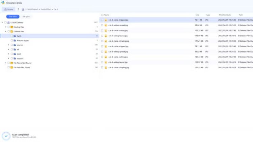Check the select-all box beside Name header
The width and height of the screenshot is (253, 142).
[x=102, y=15]
